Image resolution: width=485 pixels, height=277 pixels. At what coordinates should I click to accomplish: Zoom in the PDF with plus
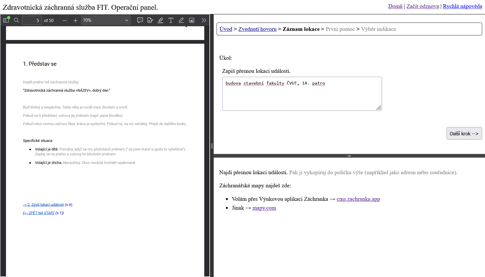click(75, 20)
